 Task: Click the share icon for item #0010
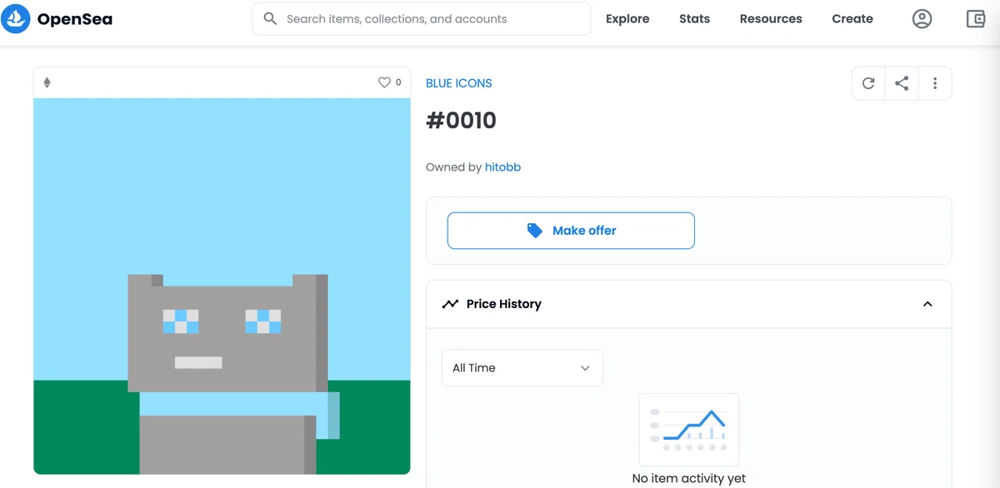(902, 83)
